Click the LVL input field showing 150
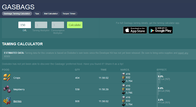Viewport: 196px width, 107px height. click(x=25, y=25)
